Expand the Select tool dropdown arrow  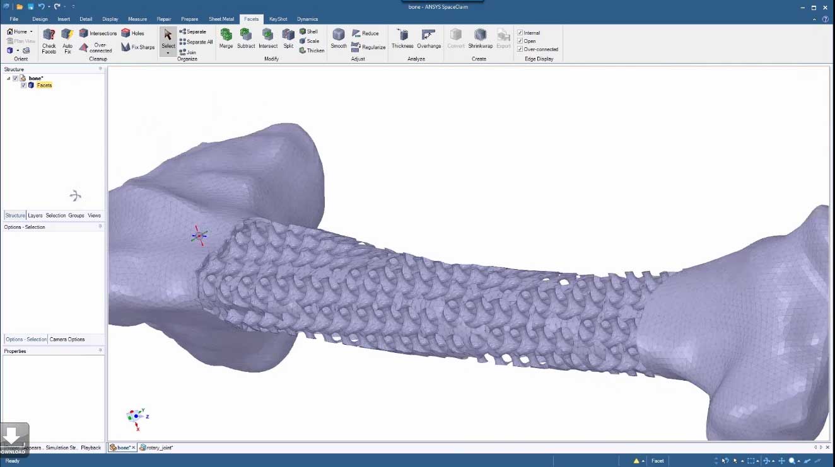168,53
